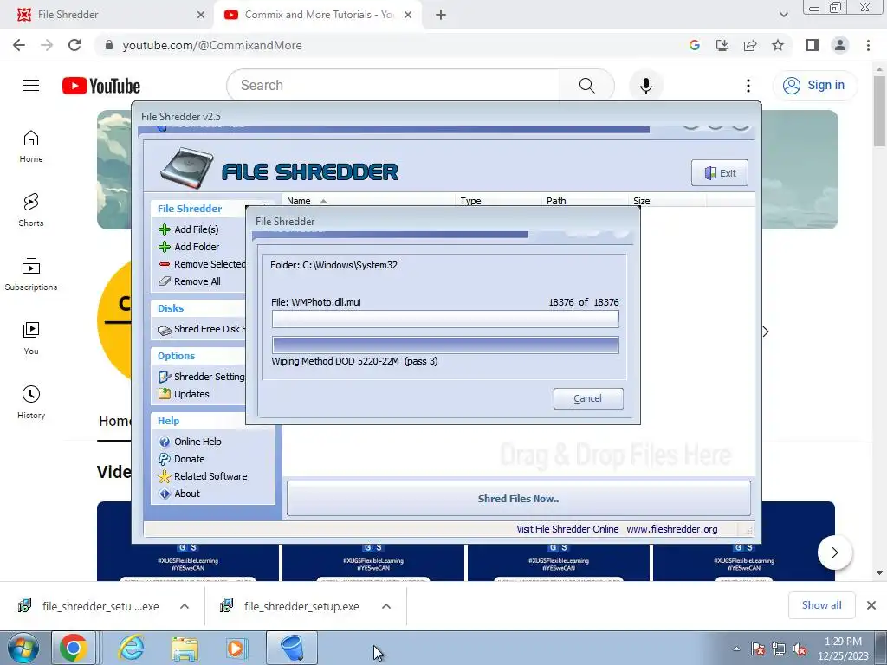Open a new Chrome tab
This screenshot has width=887, height=665.
point(441,15)
